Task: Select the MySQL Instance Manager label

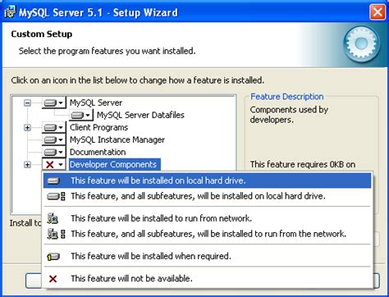Action: [x=117, y=139]
